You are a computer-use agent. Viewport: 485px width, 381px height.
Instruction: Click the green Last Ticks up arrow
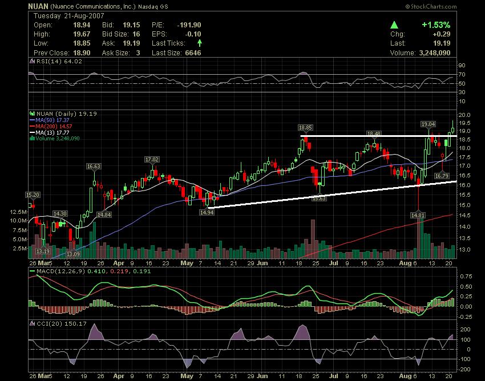pyautogui.click(x=200, y=43)
